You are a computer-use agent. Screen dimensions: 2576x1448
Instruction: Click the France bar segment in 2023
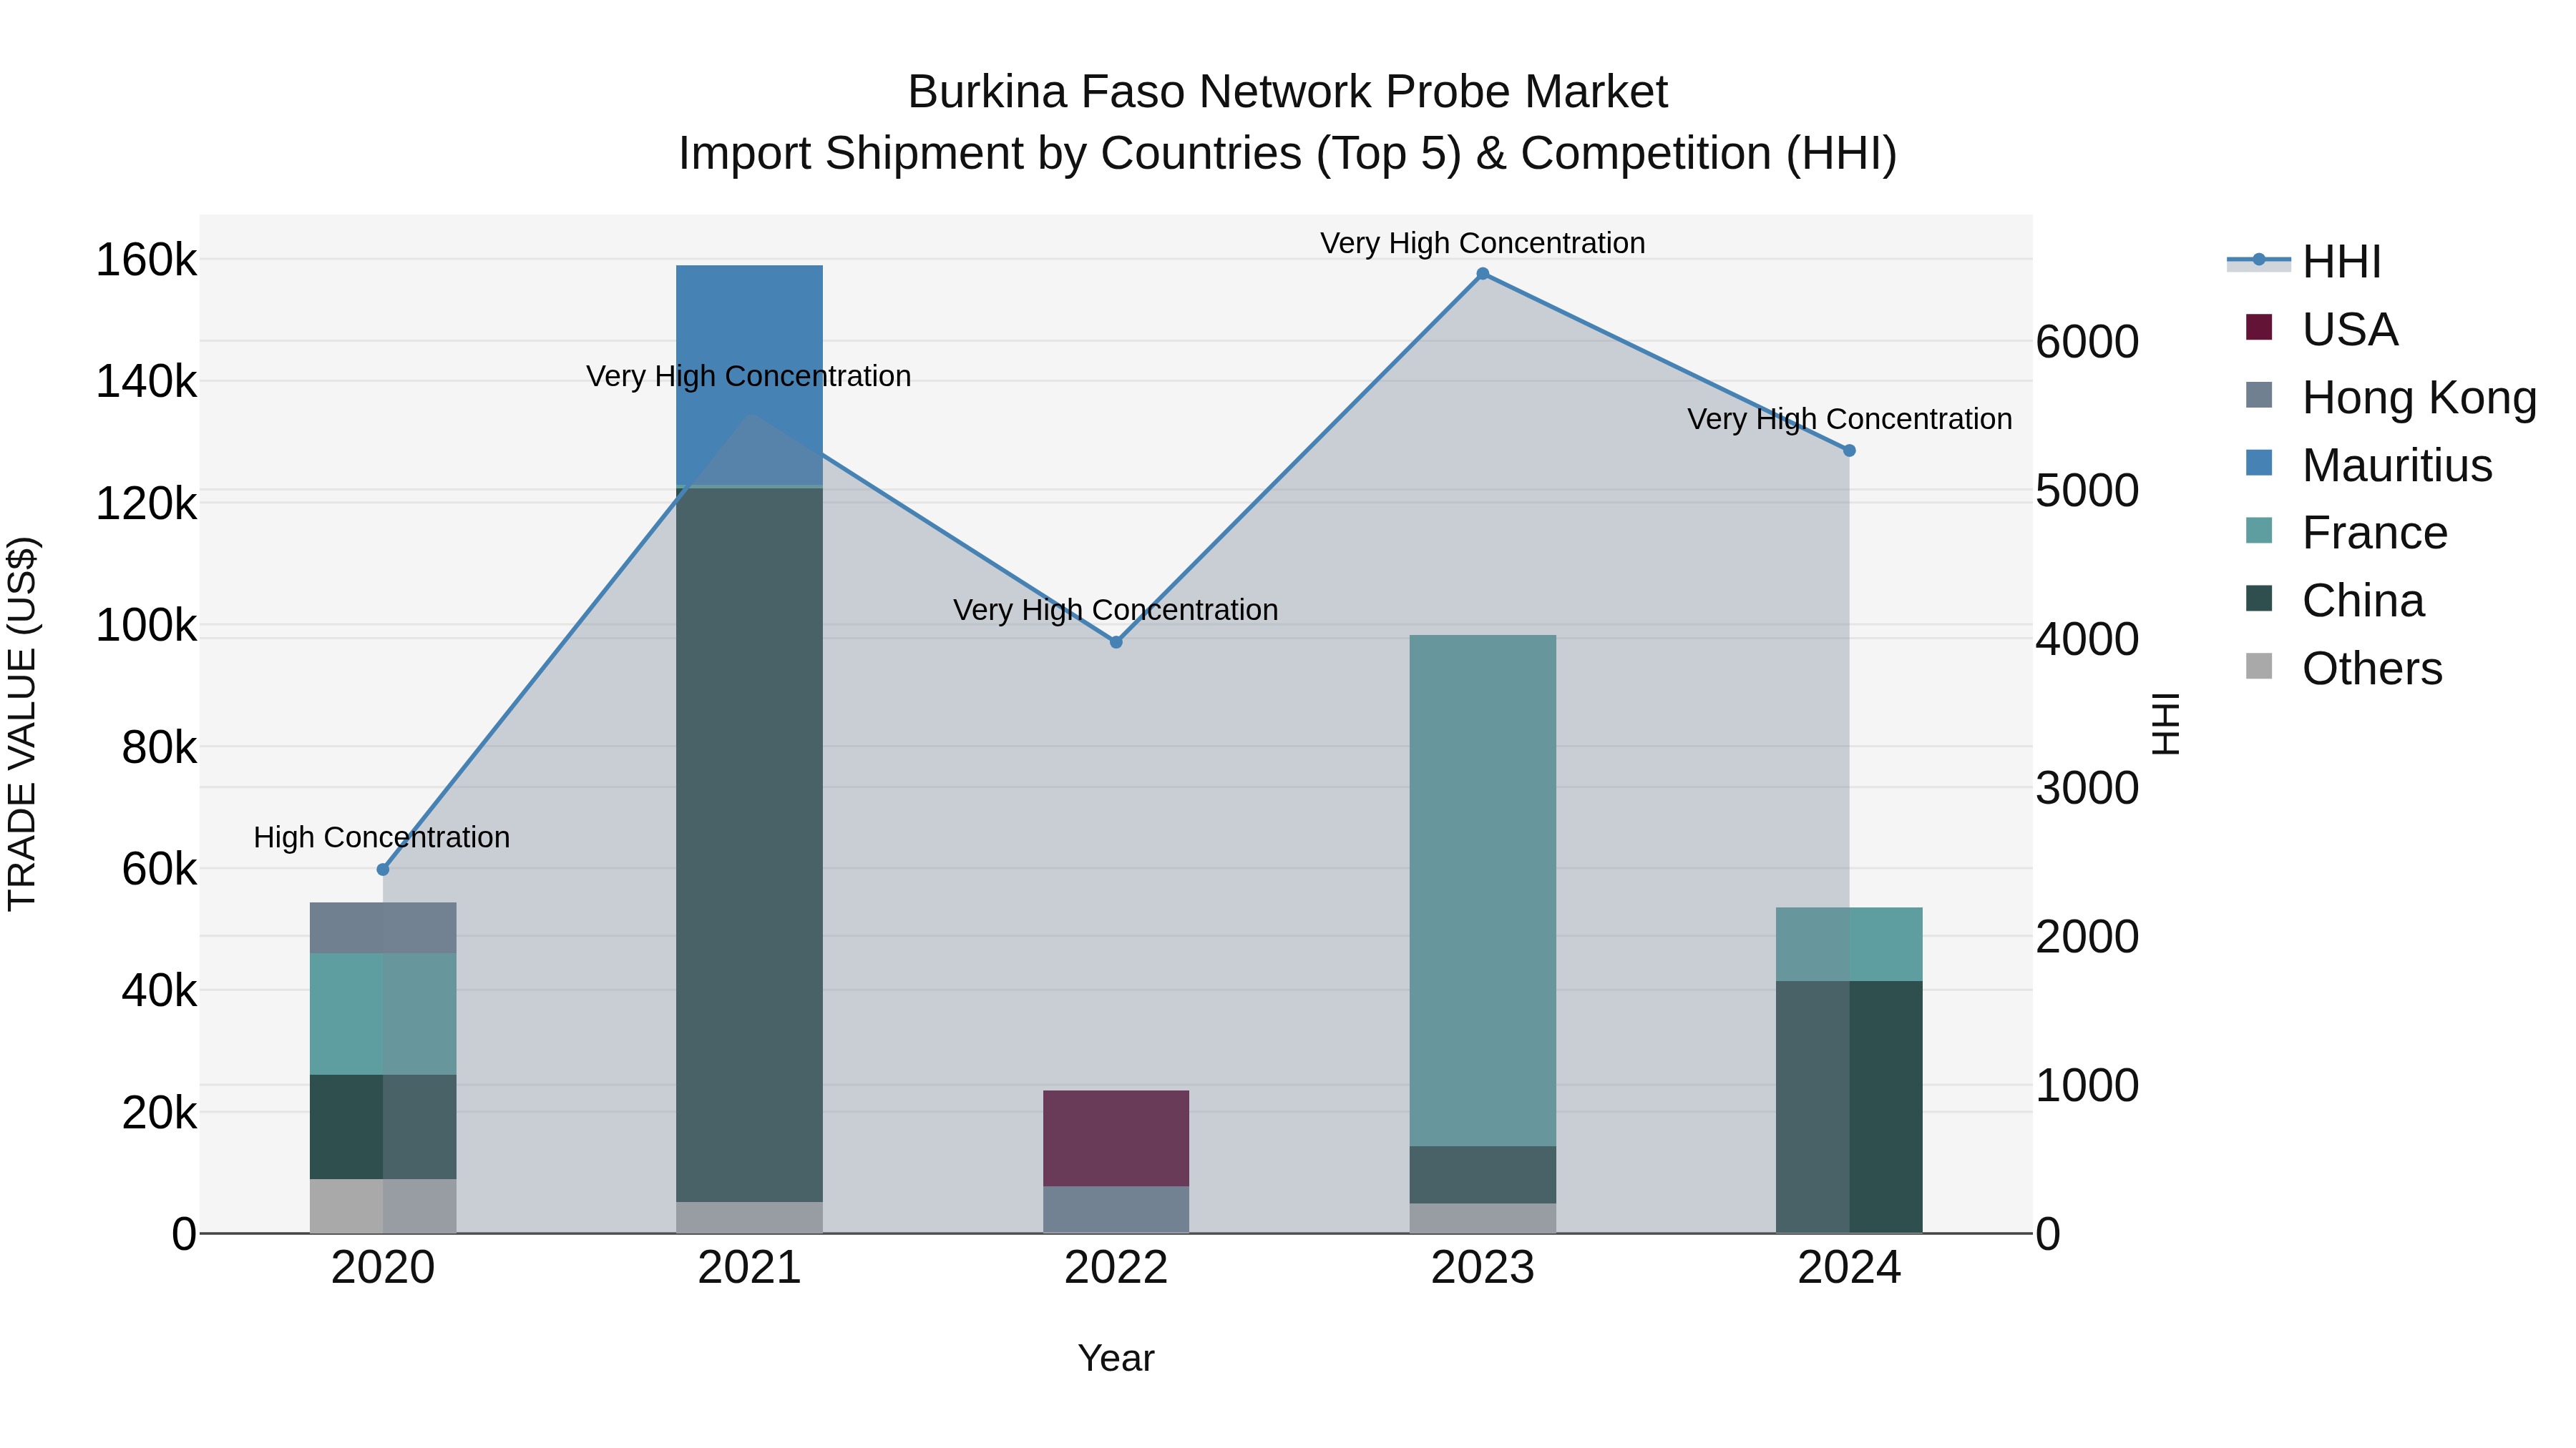(1483, 892)
